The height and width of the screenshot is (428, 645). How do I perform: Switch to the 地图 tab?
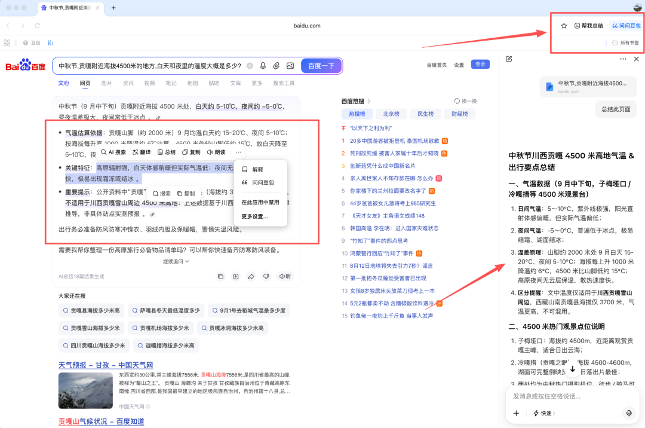pos(192,83)
